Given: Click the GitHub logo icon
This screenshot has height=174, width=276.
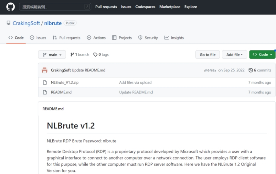Looking at the screenshot, I should pyautogui.click(x=10, y=7).
